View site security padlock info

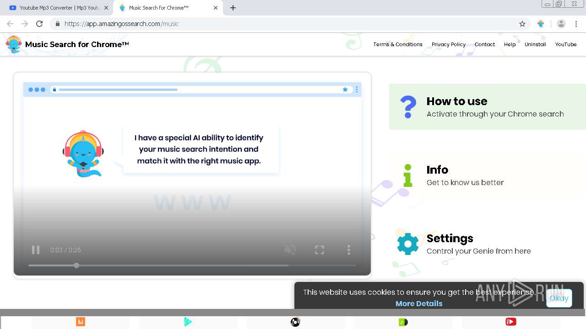click(57, 24)
